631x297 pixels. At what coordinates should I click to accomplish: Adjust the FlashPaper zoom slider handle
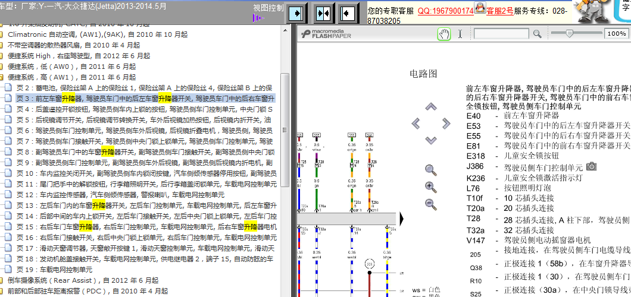pyautogui.click(x=570, y=34)
